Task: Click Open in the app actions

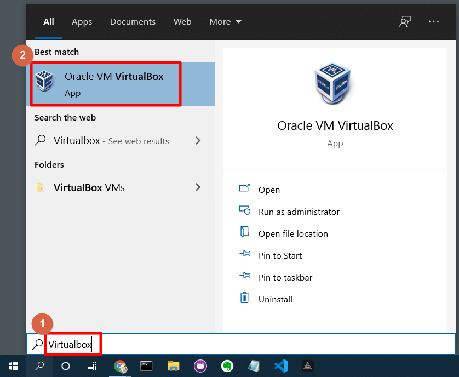Action: pyautogui.click(x=269, y=190)
